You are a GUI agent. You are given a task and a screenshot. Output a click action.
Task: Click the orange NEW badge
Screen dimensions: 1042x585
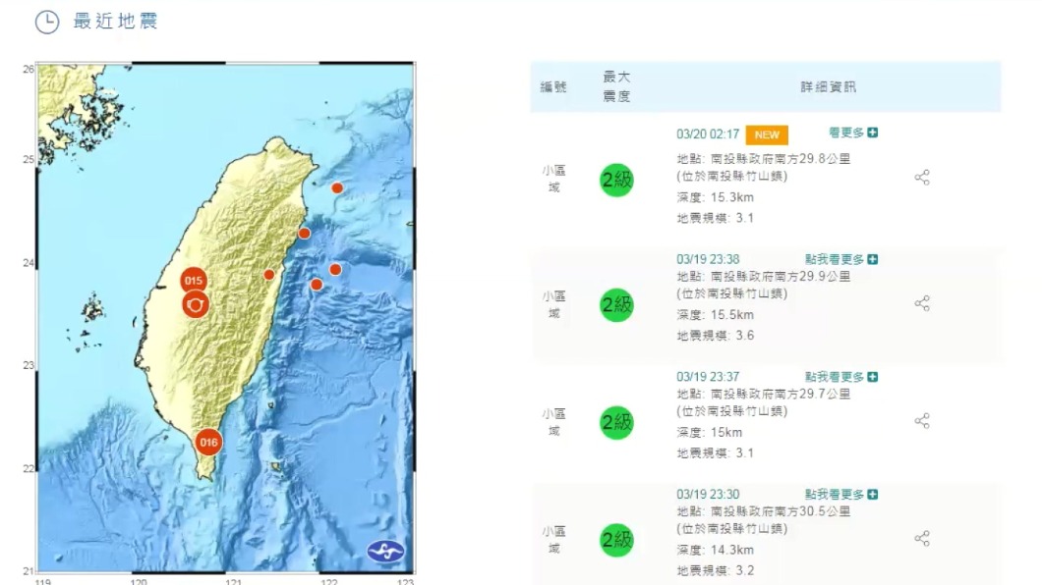[x=767, y=134]
